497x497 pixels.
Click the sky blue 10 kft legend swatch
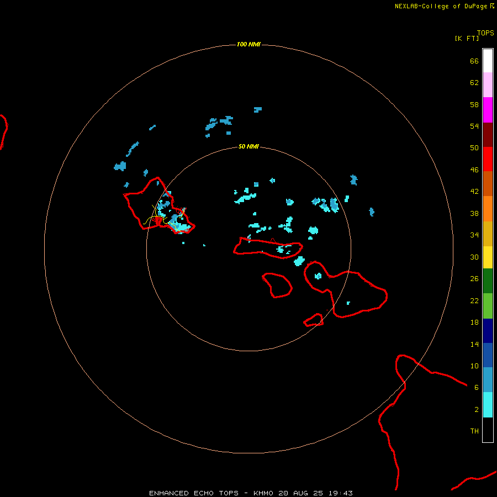(488, 380)
